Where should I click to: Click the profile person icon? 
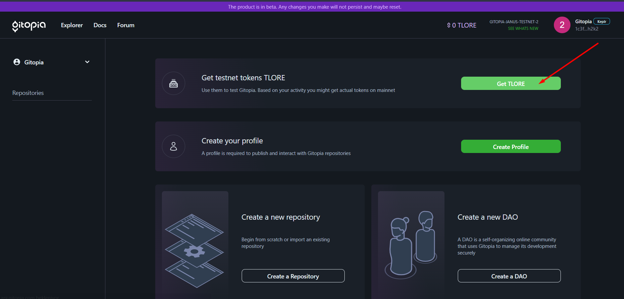click(x=174, y=146)
